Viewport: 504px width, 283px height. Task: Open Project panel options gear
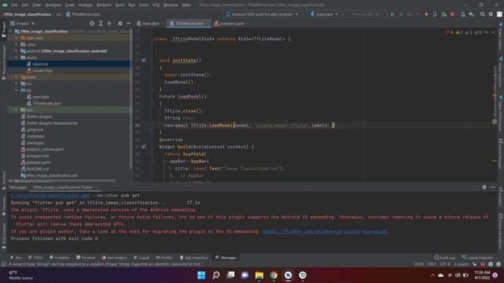coord(120,24)
